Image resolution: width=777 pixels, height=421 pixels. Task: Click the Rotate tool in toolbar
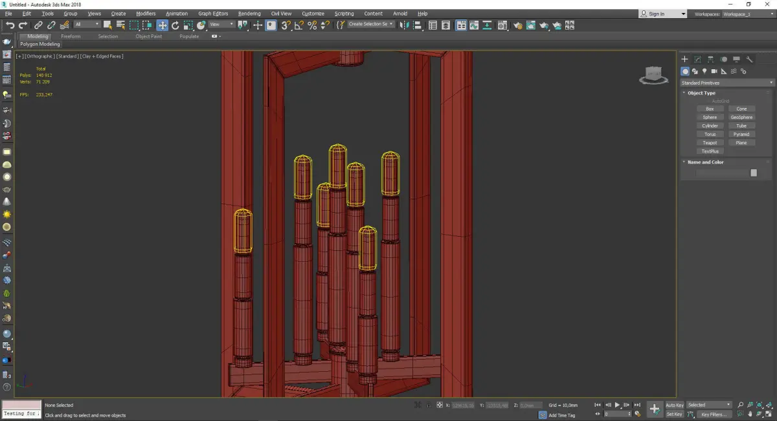[x=175, y=25]
